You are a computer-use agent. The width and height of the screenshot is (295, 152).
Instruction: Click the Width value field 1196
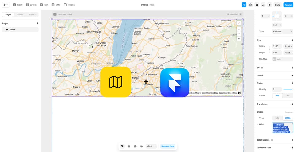[x=277, y=46]
